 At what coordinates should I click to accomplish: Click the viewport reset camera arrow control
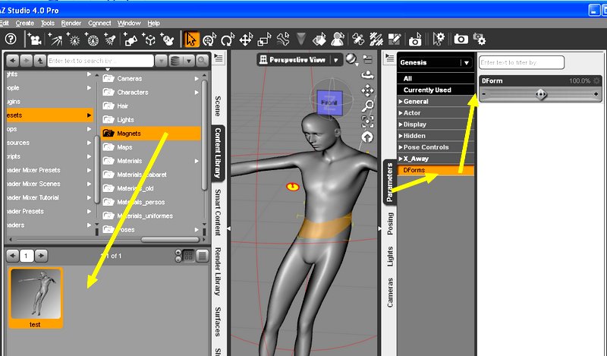pos(367,137)
